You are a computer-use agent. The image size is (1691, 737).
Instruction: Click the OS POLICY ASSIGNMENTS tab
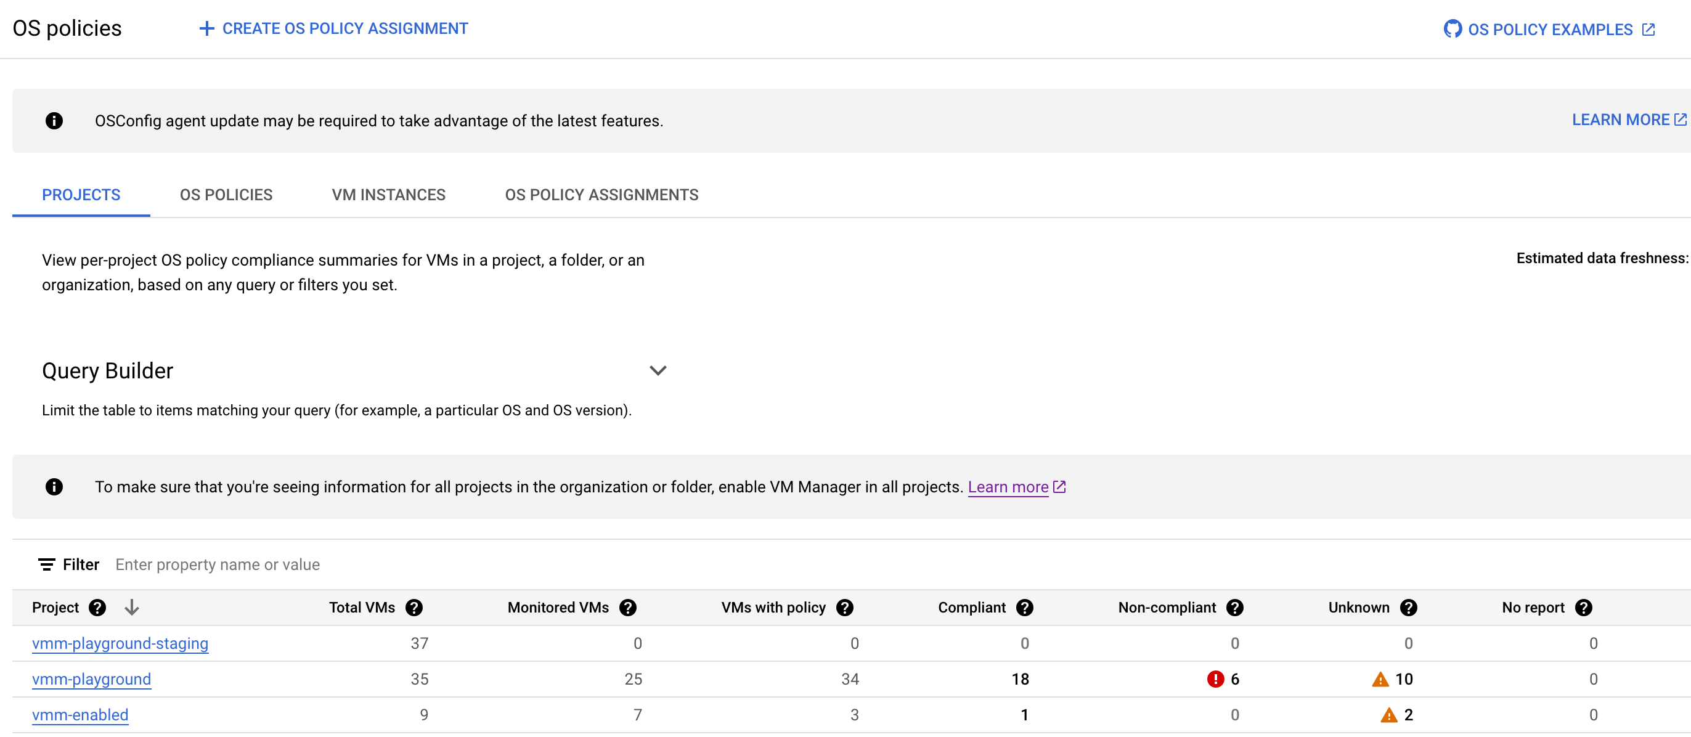click(x=601, y=194)
